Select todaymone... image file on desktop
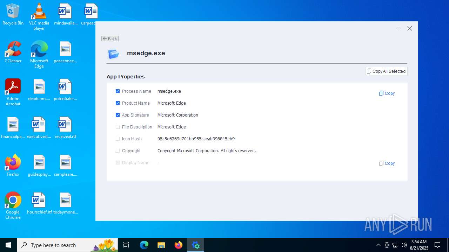Image resolution: width=449 pixels, height=252 pixels. coord(65,203)
